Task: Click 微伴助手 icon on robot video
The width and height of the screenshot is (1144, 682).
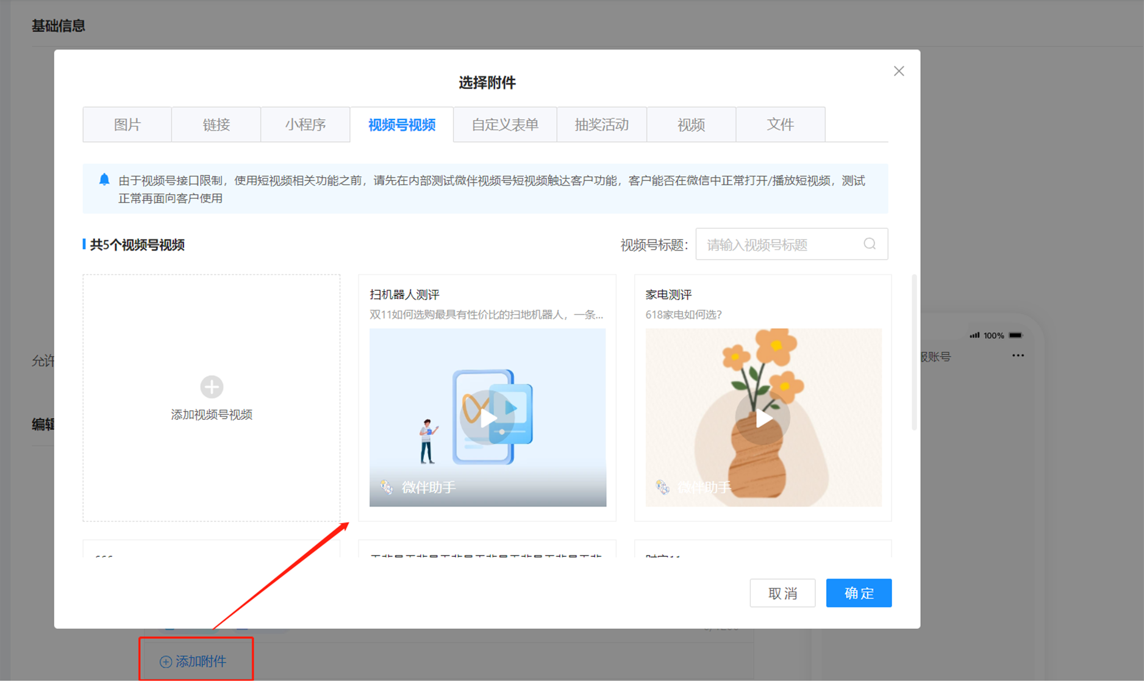Action: [x=387, y=487]
